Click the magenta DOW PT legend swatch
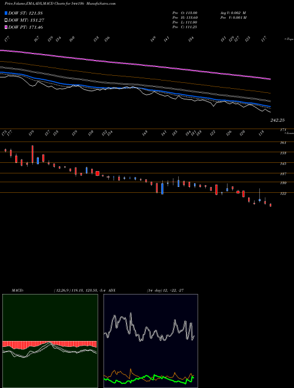This screenshot has height=388, width=294. pyautogui.click(x=6, y=27)
